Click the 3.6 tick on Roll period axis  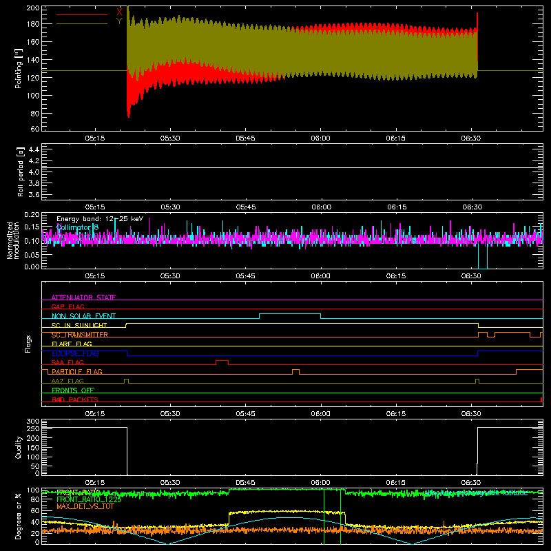point(34,194)
